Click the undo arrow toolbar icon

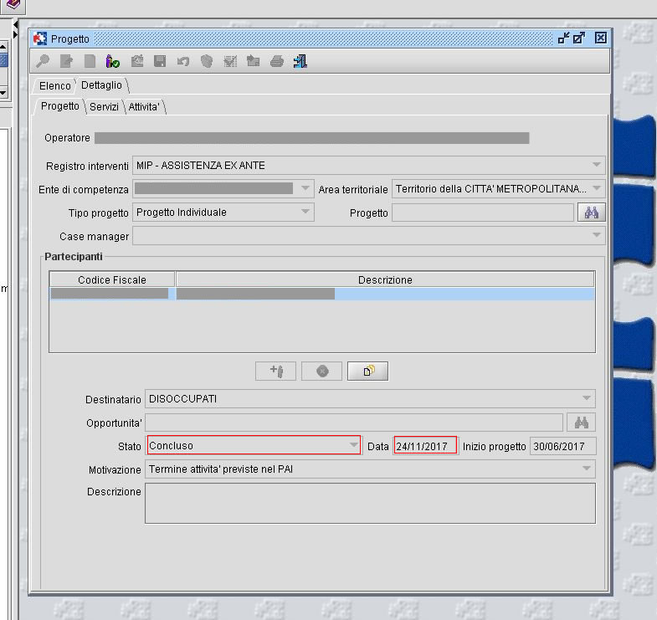[183, 62]
